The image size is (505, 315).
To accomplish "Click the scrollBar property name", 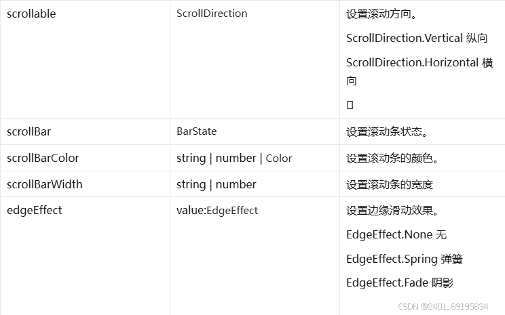I will pyautogui.click(x=29, y=132).
